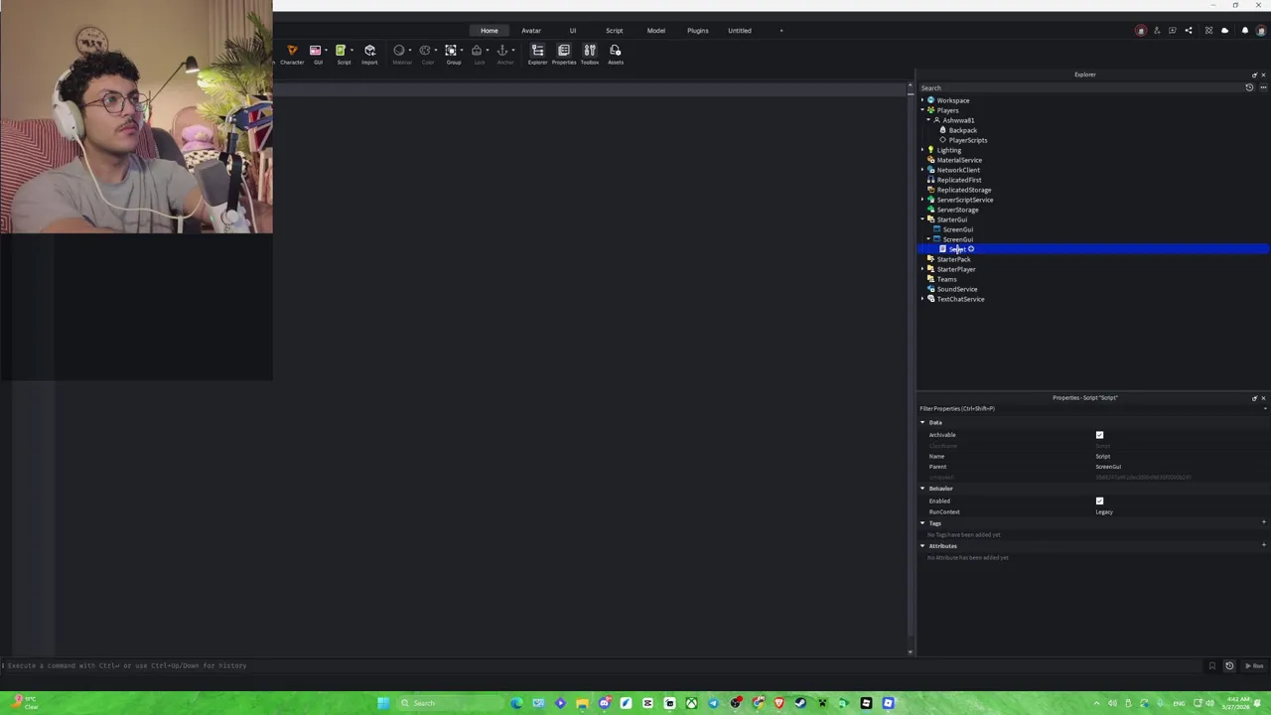Screen dimensions: 1271x715
Task: Expand the Workspace tree node
Action: pos(922,100)
